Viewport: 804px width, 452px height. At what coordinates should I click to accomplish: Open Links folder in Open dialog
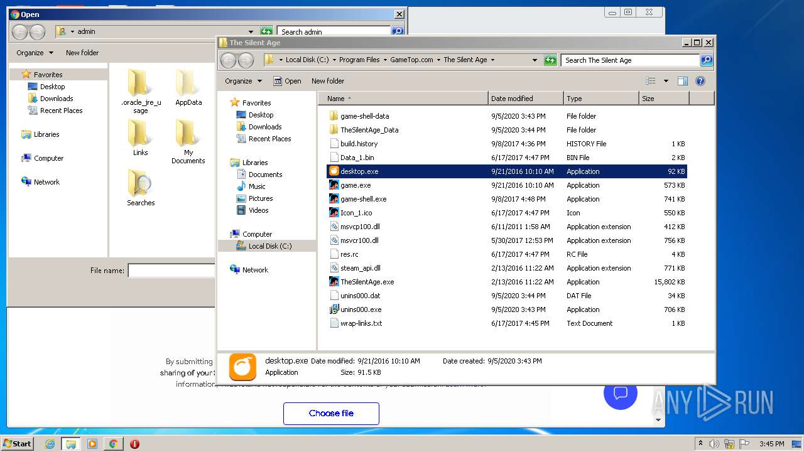140,138
